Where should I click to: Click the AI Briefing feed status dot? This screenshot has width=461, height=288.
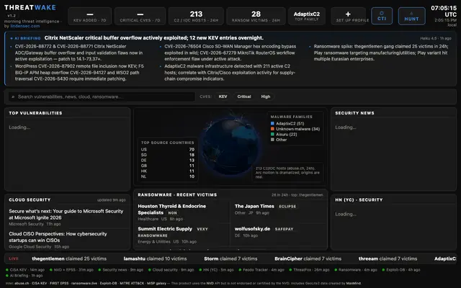click(x=7, y=276)
